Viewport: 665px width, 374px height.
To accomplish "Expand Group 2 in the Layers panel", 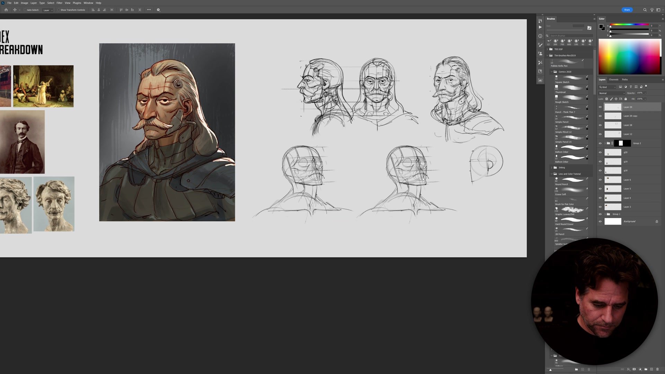I will [x=605, y=143].
